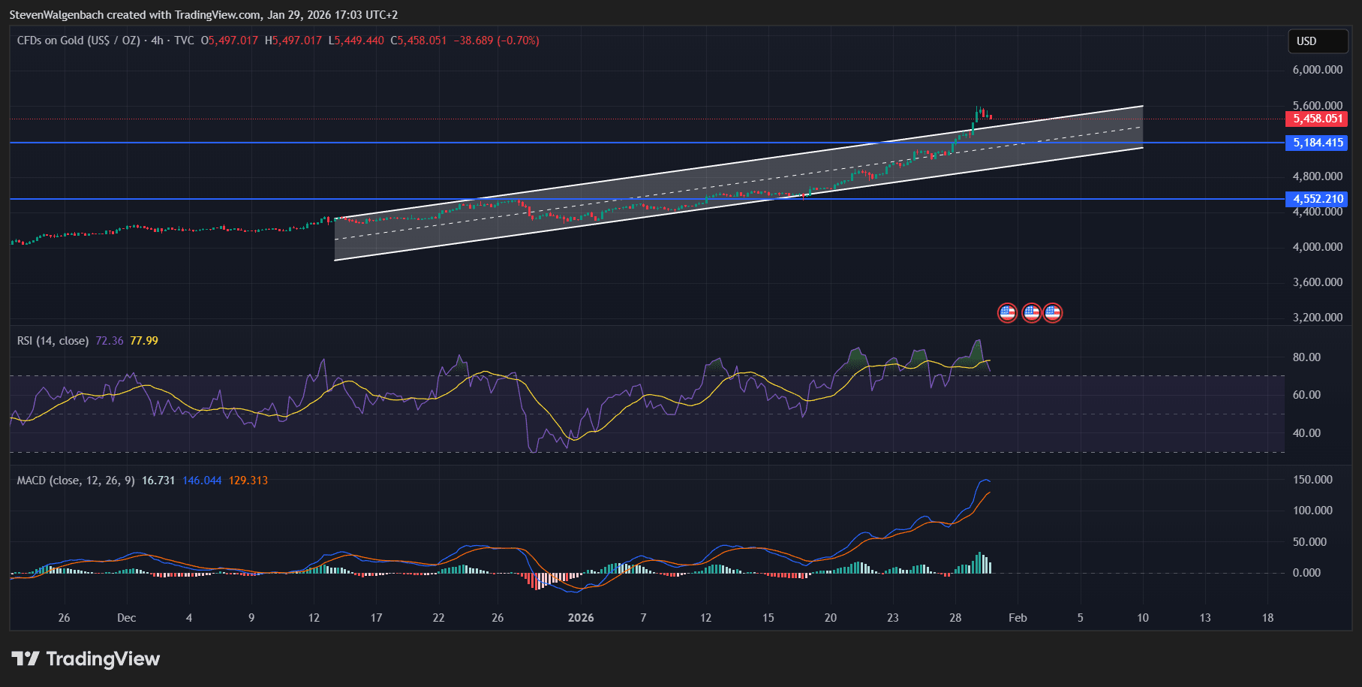Click the Feb label on the date axis

click(1018, 617)
